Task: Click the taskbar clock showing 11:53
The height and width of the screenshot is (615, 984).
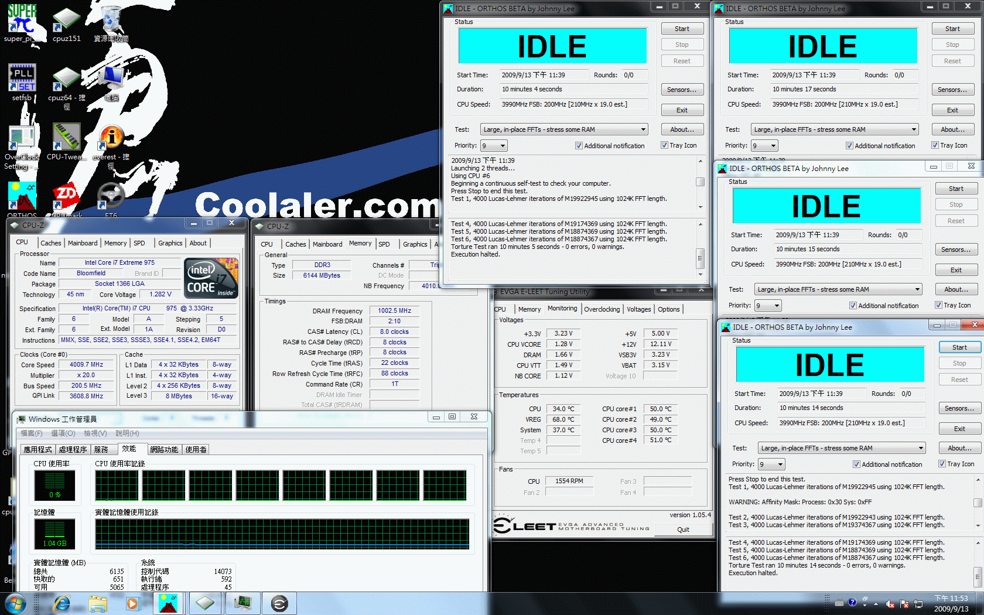Action: (951, 604)
